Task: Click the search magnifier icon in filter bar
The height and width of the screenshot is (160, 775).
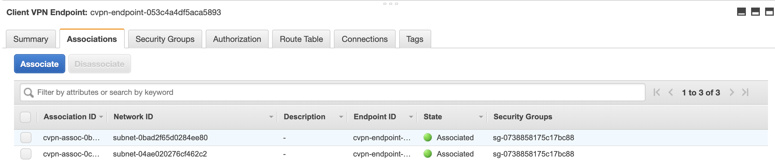Action: pos(29,93)
